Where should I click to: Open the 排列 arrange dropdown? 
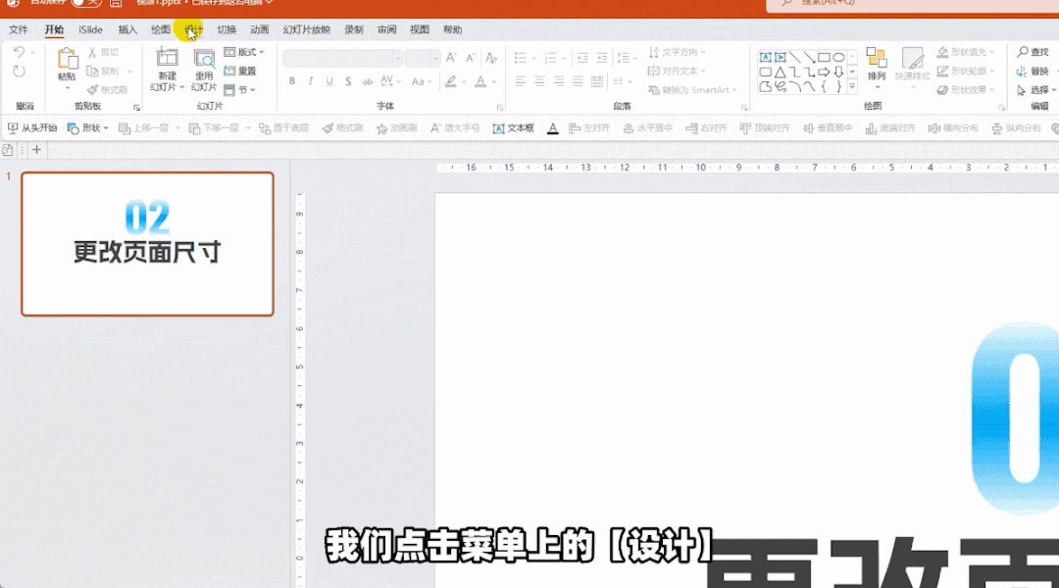[x=877, y=68]
